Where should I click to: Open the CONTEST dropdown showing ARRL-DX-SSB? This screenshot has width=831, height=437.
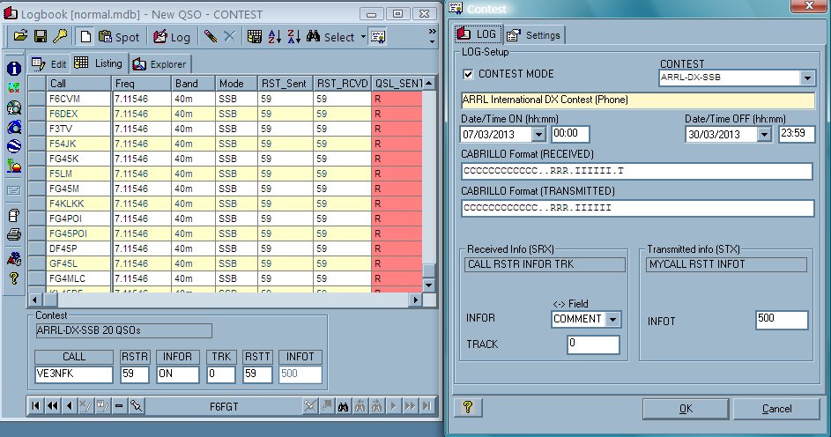click(806, 78)
